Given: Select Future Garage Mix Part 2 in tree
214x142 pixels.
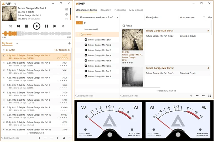Looking at the screenshot, I should [99, 45].
